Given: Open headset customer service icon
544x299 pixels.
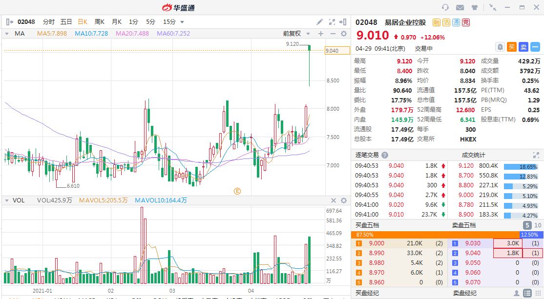Looking at the screenshot, I should [445, 7].
